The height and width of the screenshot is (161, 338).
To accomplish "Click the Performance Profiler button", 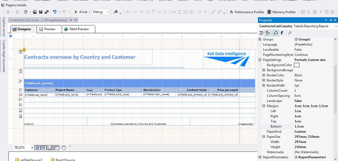I will click(247, 12).
